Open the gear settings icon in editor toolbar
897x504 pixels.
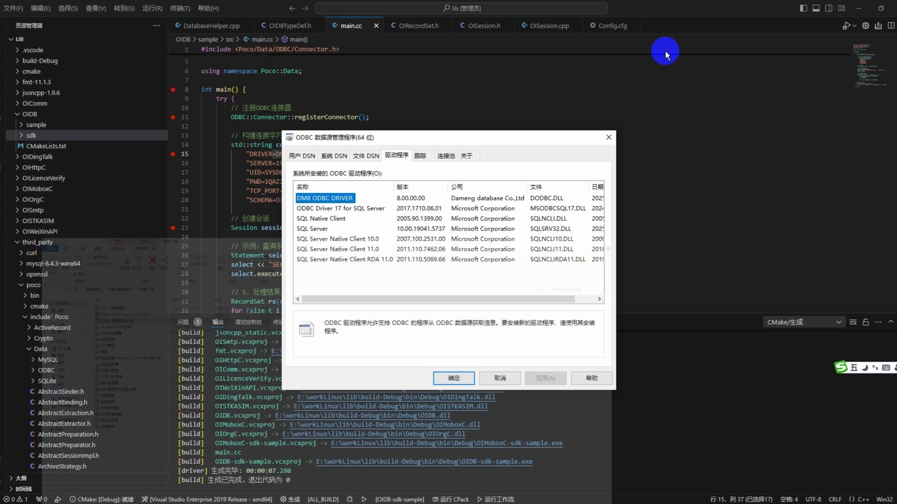[x=865, y=26]
